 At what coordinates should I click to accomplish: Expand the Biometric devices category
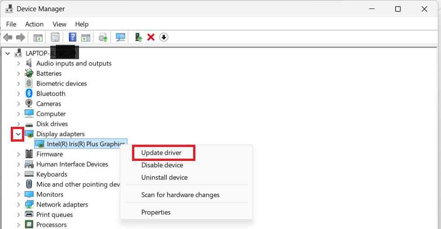(18, 84)
